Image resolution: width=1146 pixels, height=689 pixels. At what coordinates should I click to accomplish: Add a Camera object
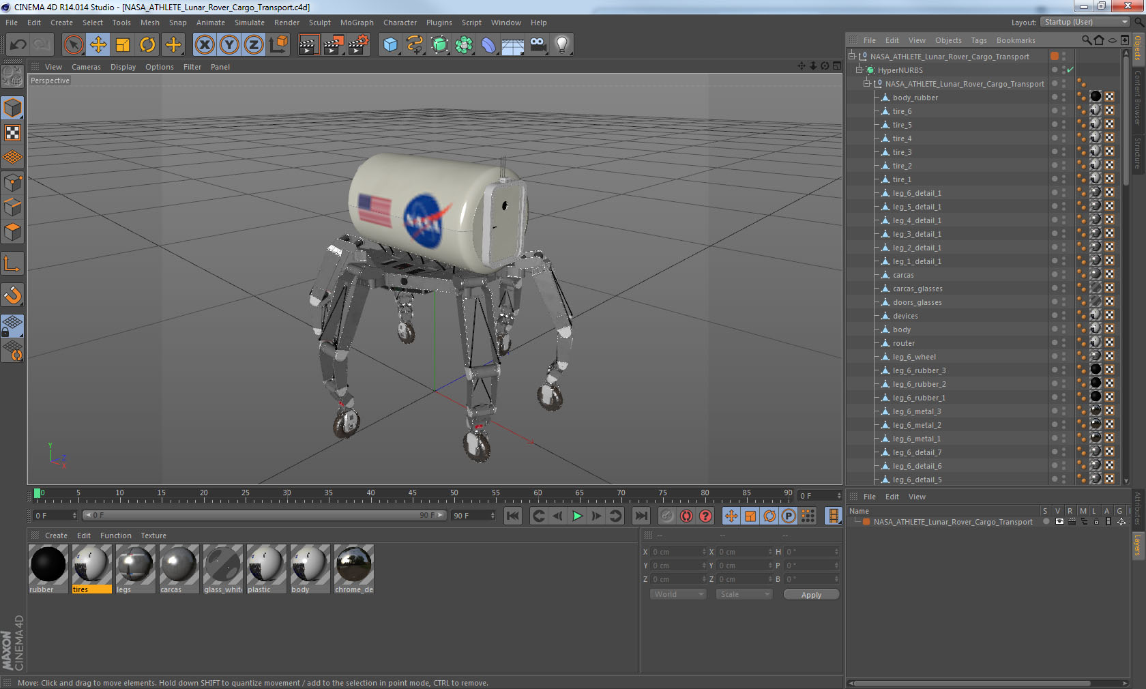(x=538, y=45)
